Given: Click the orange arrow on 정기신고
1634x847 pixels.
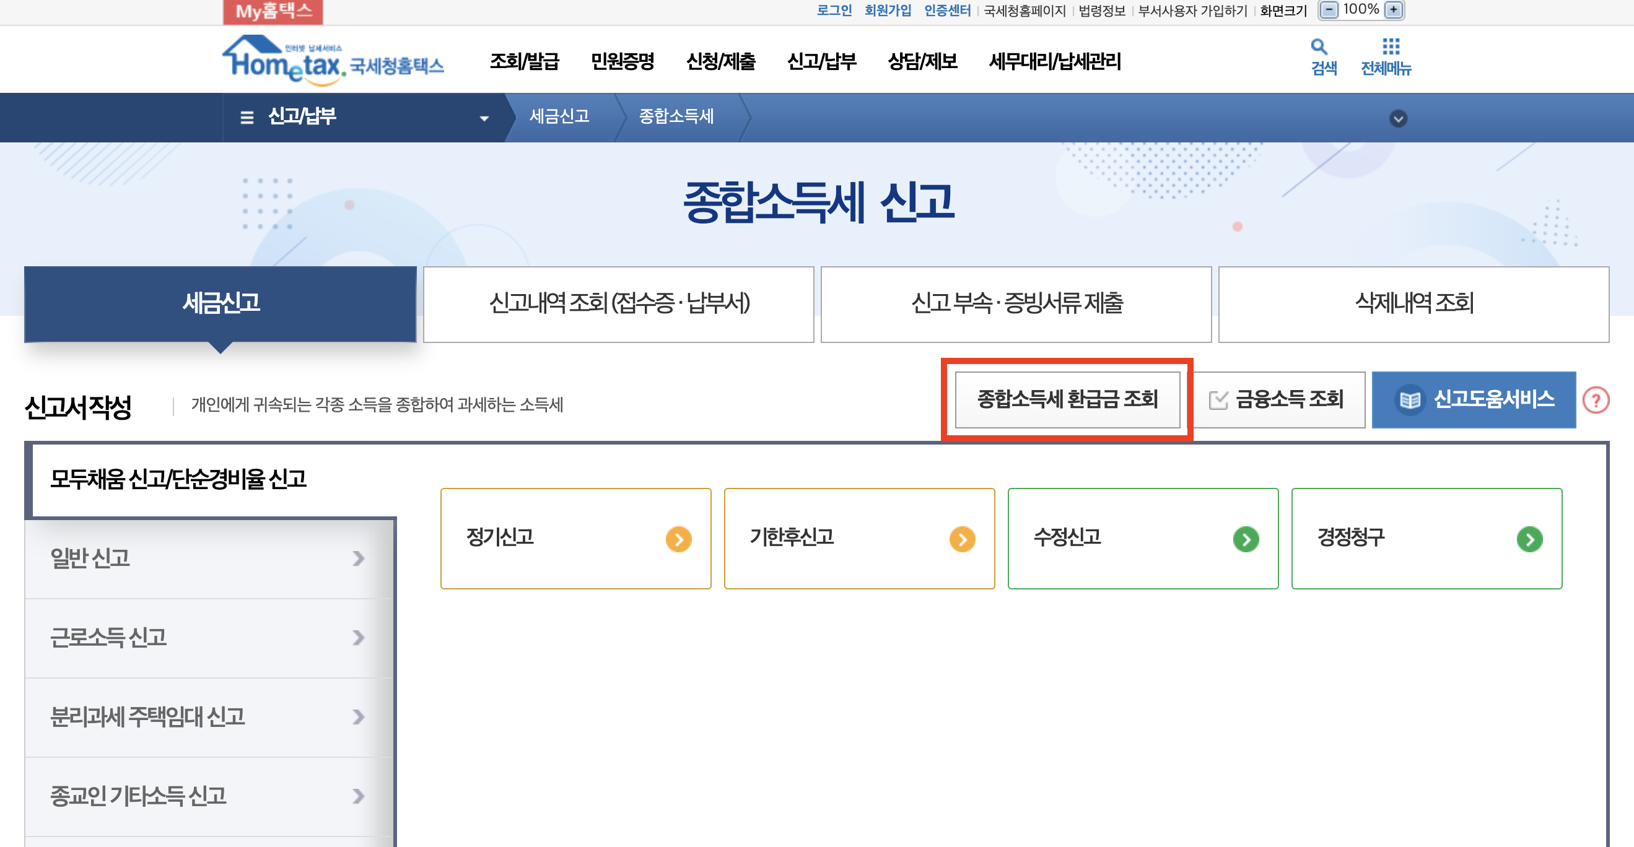Looking at the screenshot, I should pyautogui.click(x=679, y=539).
